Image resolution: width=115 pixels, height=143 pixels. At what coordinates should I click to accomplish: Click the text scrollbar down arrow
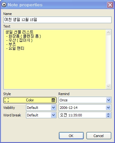[108, 86]
